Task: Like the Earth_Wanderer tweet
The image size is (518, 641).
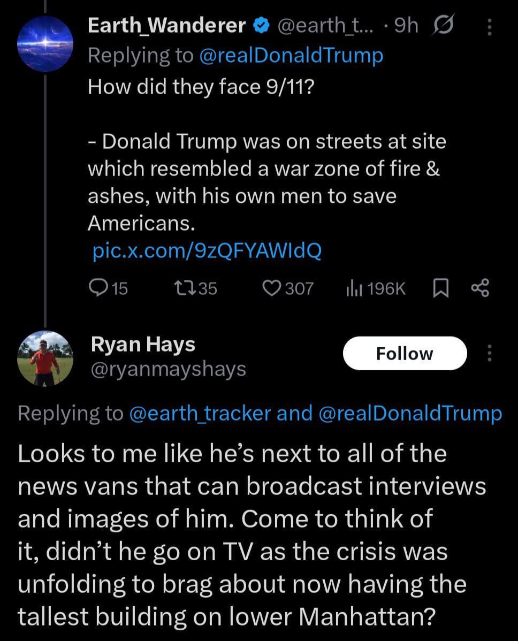Action: coord(272,289)
